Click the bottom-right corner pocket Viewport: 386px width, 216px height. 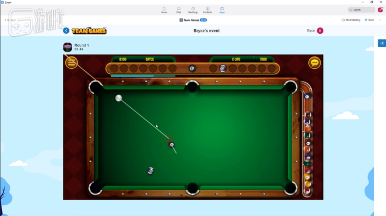[x=291, y=188]
